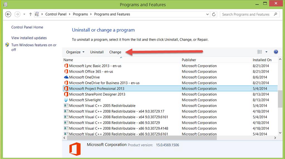
Task: Select Control Panel in the breadcrumb path
Action: 56,14
